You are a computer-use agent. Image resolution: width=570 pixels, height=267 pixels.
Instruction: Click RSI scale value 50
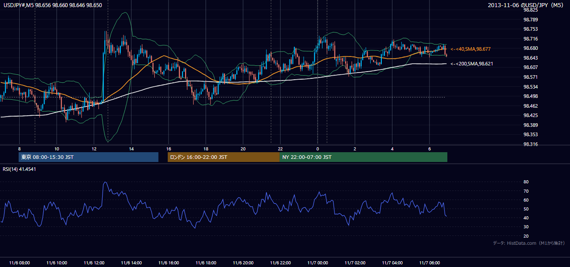[x=526, y=209]
